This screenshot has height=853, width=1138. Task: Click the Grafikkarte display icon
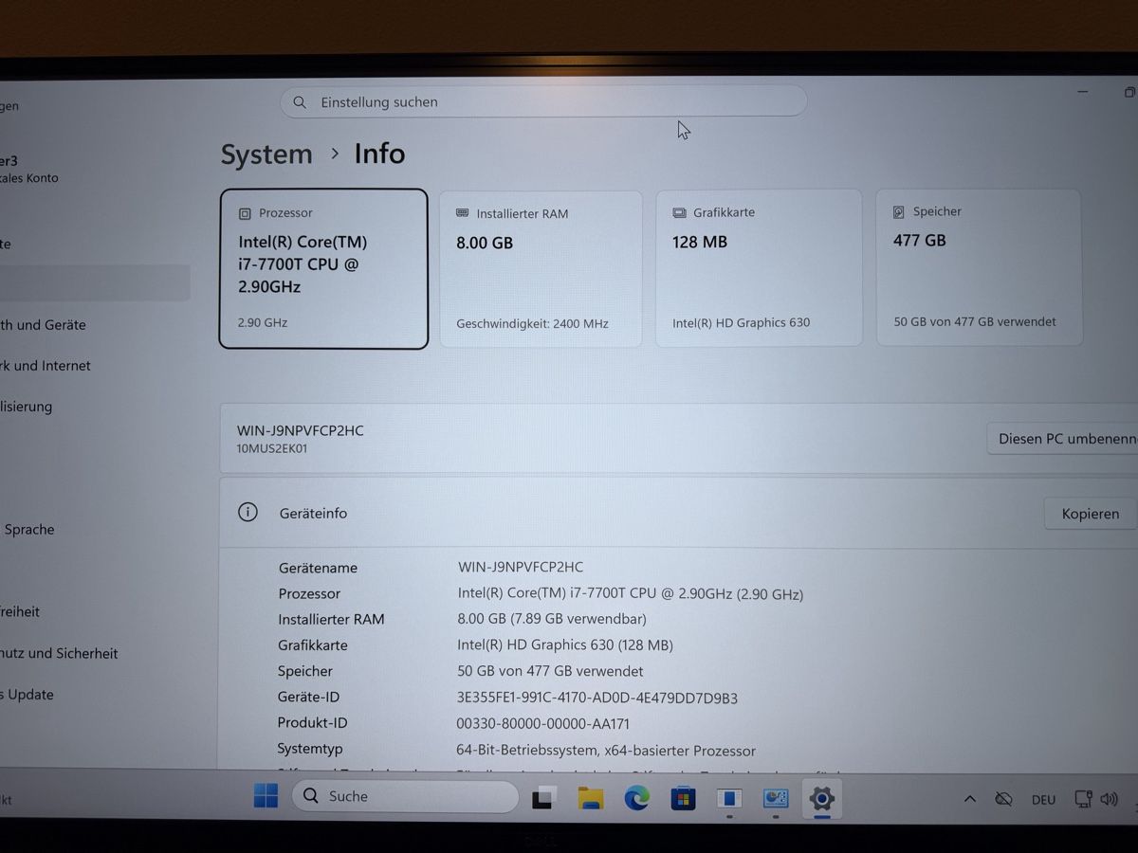pos(679,213)
